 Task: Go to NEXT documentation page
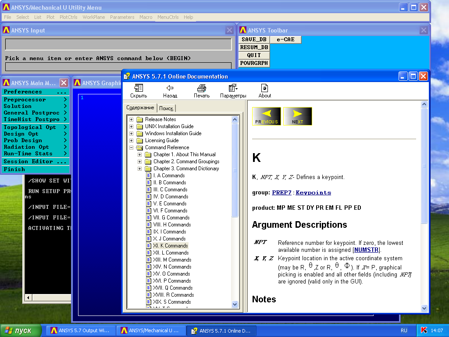[298, 116]
